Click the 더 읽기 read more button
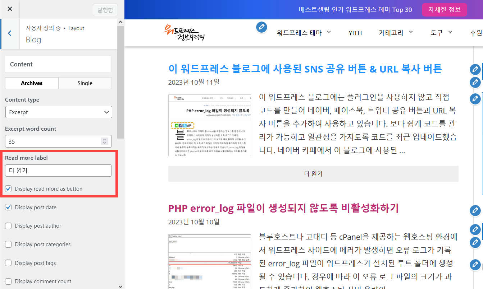 pos(313,174)
